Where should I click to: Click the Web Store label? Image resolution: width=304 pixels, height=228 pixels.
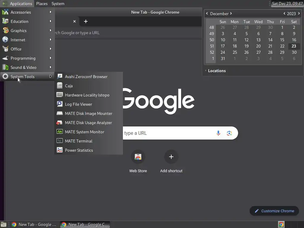point(138,171)
